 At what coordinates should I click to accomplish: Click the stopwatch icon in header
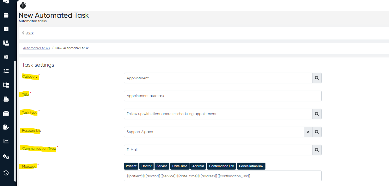click(x=23, y=5)
